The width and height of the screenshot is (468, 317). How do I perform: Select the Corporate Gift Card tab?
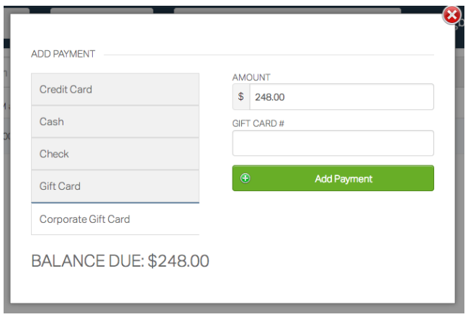click(x=115, y=219)
